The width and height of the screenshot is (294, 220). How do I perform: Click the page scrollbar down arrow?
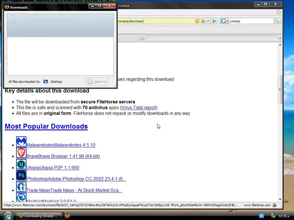(x=280, y=199)
